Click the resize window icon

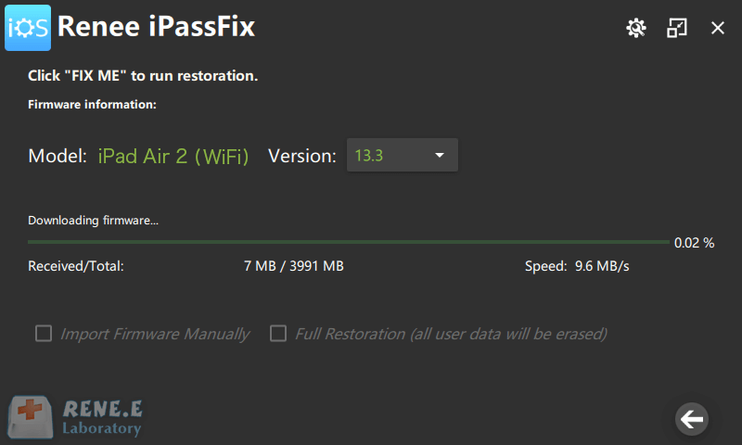677,28
